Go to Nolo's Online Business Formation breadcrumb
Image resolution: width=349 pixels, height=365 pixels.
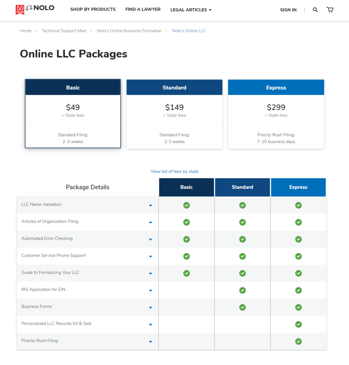click(x=129, y=31)
